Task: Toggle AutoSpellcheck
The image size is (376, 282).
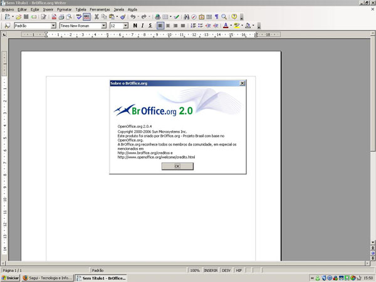Action: pos(86,17)
